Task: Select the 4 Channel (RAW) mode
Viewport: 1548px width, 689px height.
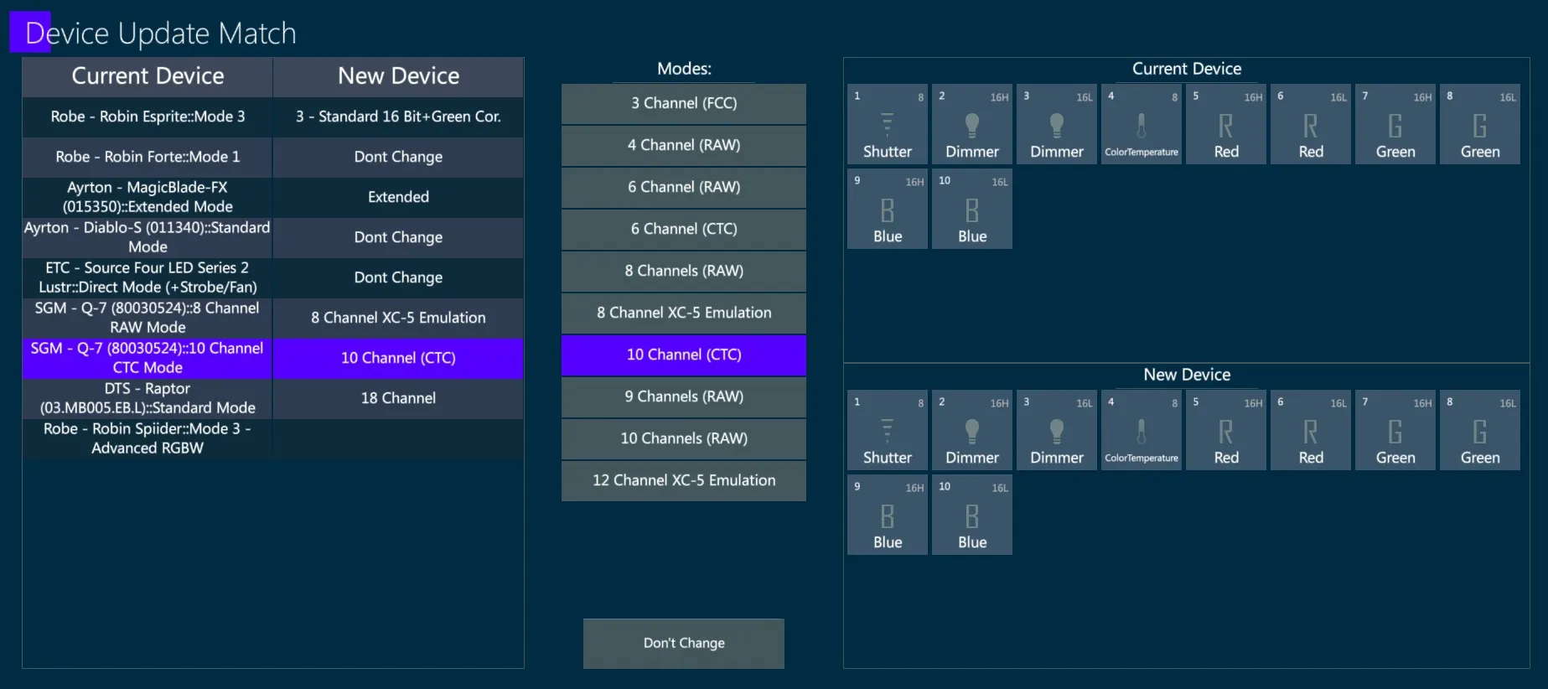Action: tap(684, 145)
